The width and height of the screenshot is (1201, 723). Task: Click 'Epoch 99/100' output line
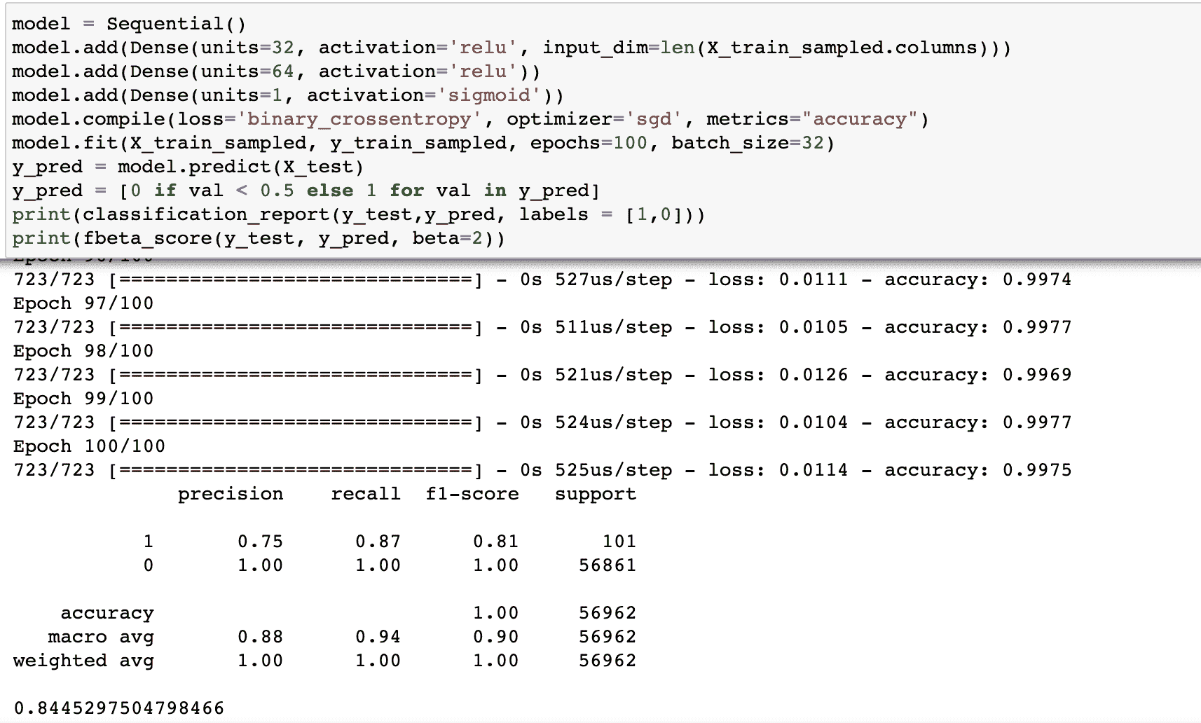point(83,399)
